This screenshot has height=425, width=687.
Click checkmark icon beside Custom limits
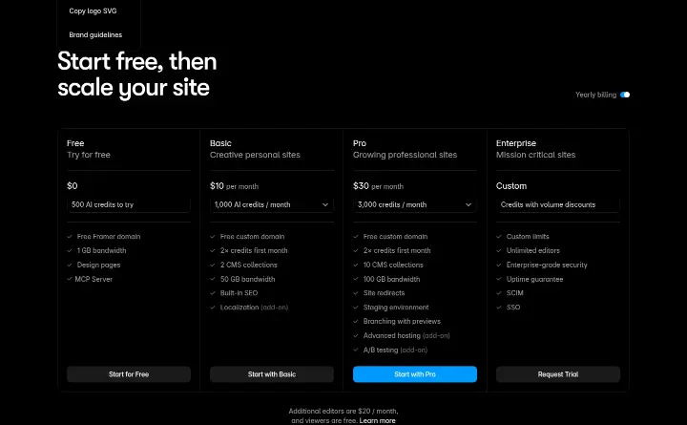pyautogui.click(x=499, y=237)
